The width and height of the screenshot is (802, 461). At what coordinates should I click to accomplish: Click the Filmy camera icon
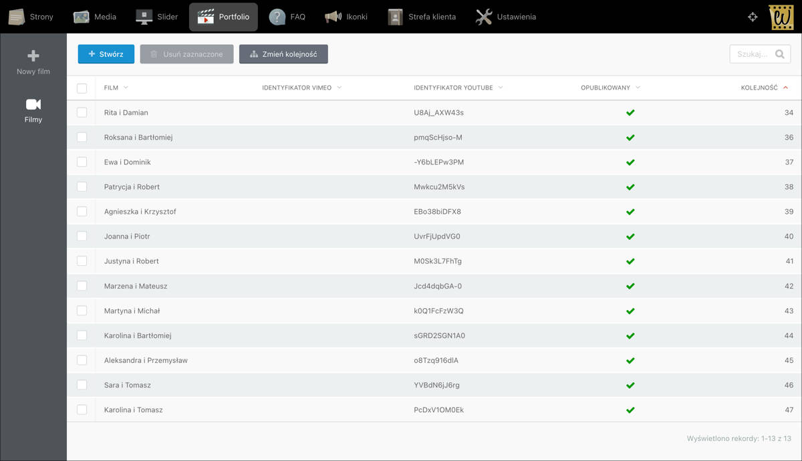click(x=33, y=104)
